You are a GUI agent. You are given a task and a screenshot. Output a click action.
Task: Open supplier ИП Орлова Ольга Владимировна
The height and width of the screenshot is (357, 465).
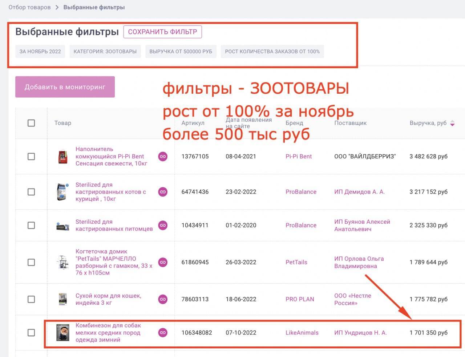pos(359,262)
